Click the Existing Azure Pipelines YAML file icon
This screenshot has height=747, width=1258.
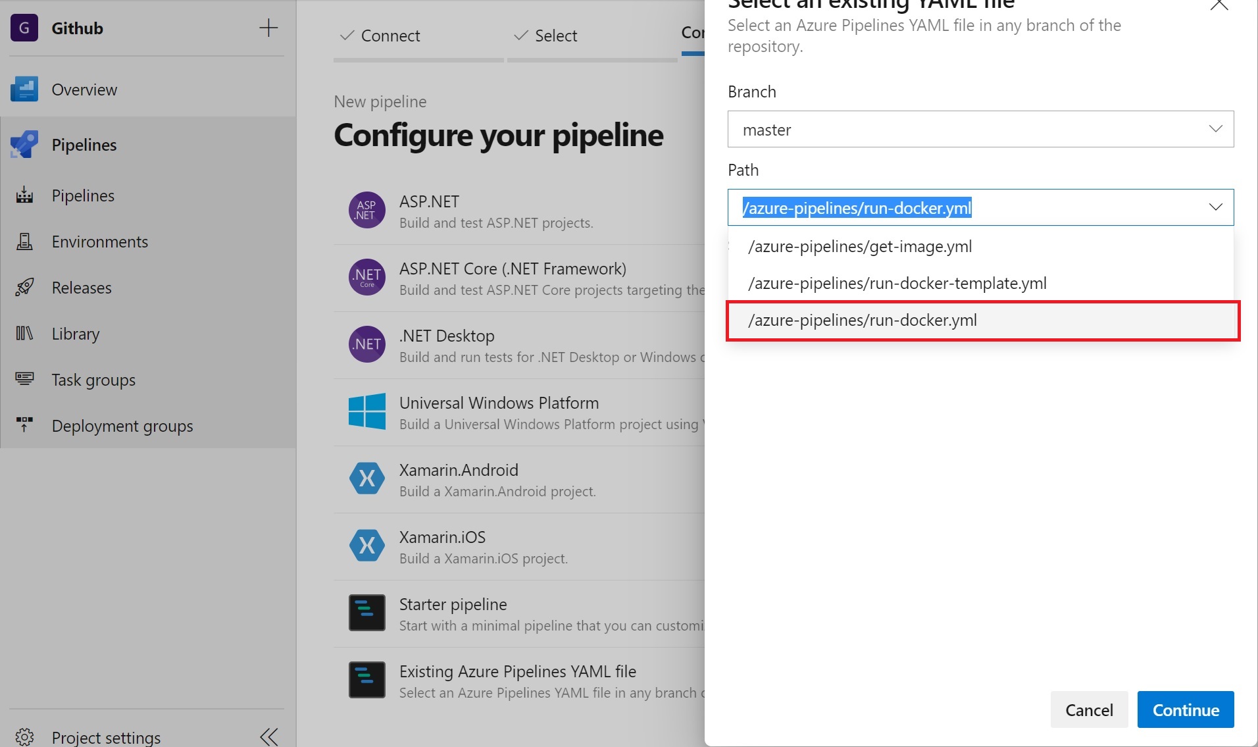click(x=366, y=680)
